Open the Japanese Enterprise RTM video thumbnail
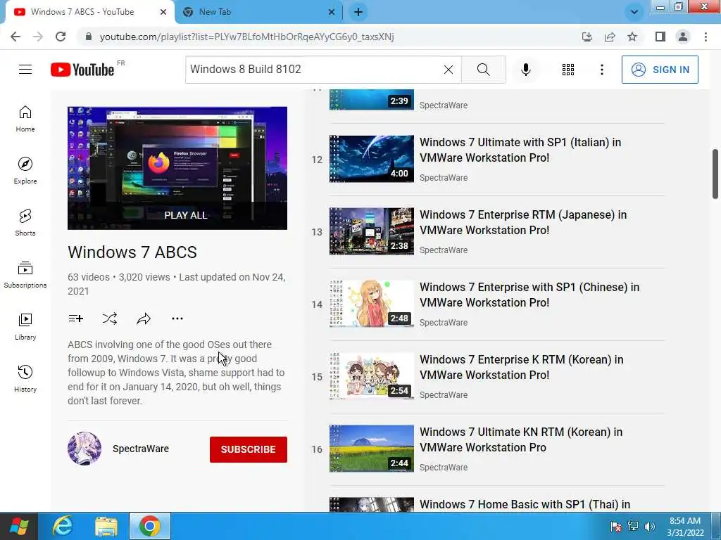Viewport: 721px width, 540px height. click(x=372, y=231)
